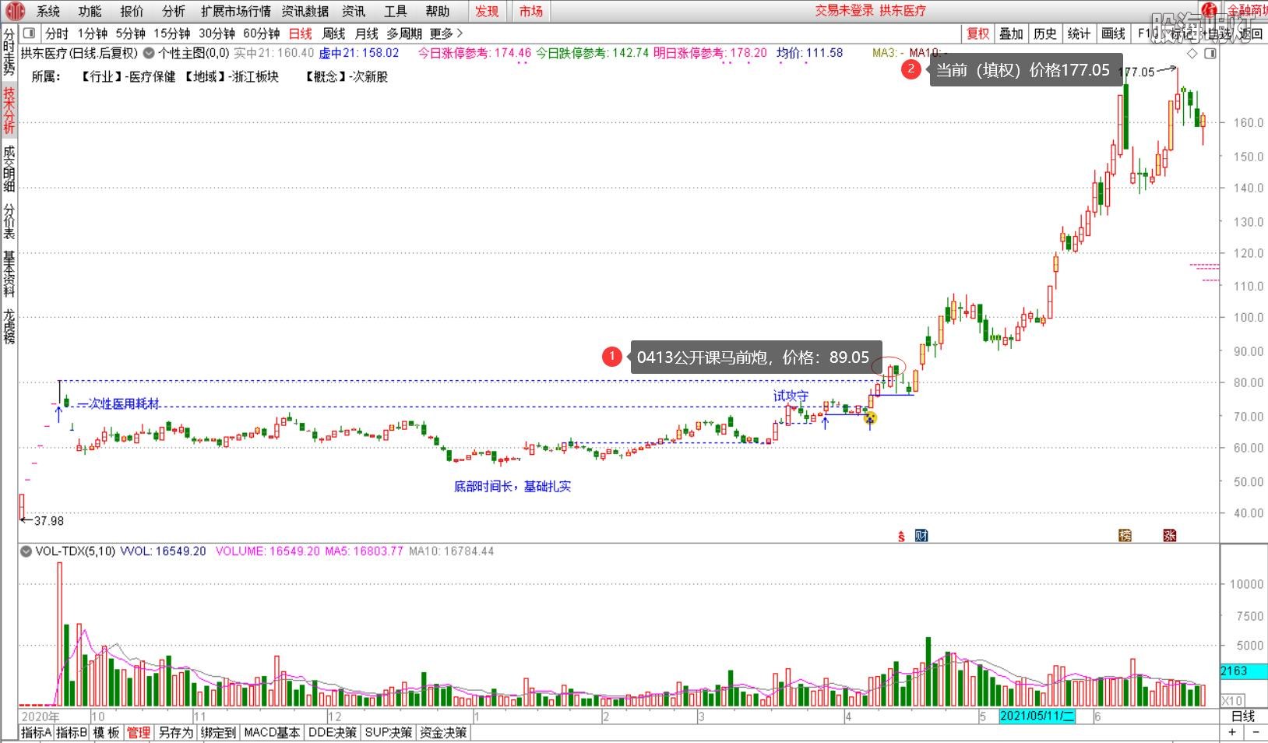Click the 2021/05/11 date marker on timeline
1268x743 pixels.
point(1037,717)
